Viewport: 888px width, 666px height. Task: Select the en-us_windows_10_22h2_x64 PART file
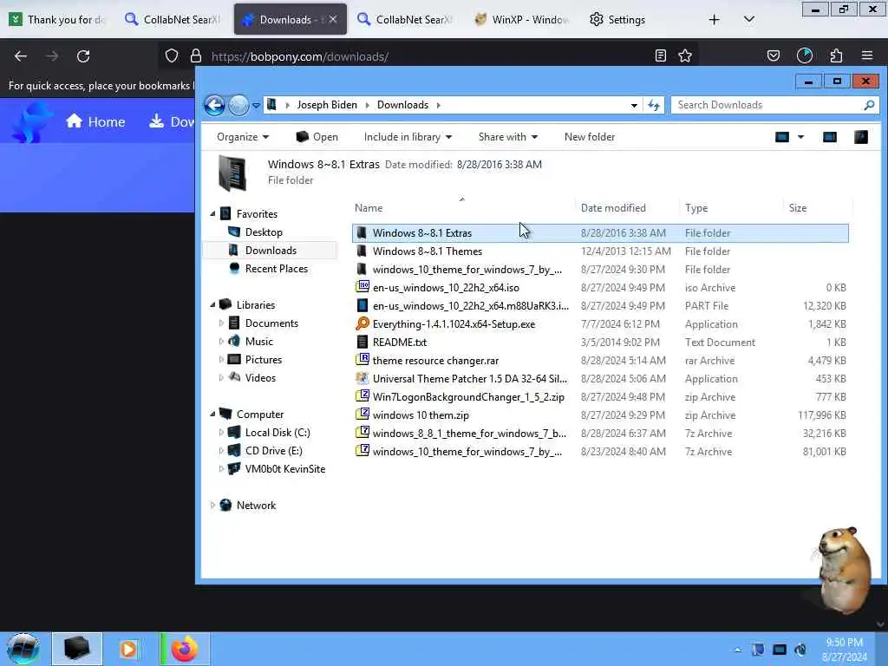[600, 306]
